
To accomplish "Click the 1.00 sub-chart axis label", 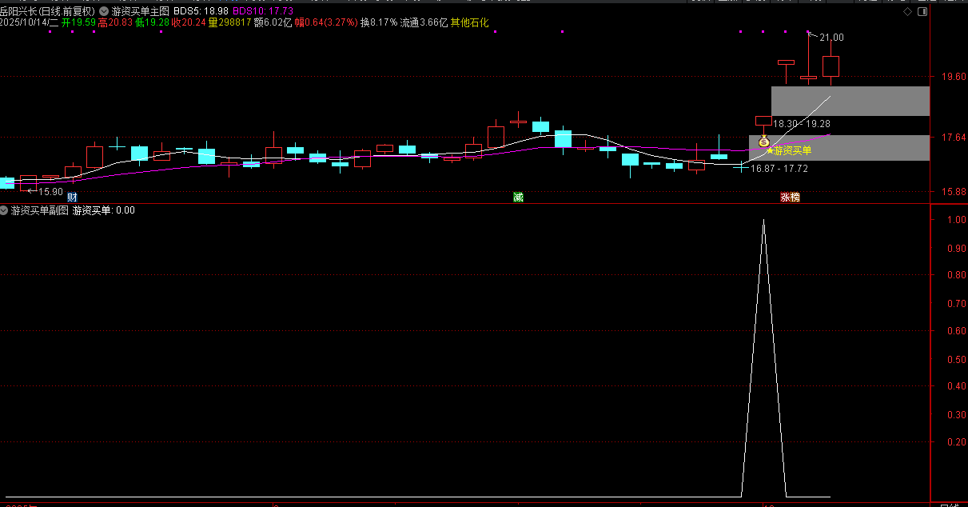I will pyautogui.click(x=956, y=220).
